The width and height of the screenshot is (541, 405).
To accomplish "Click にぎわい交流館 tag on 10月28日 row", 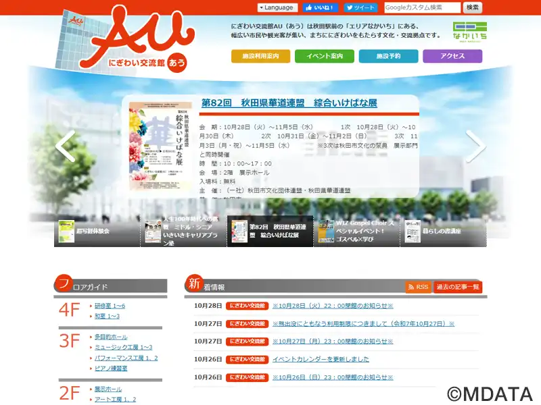I will 247,306.
